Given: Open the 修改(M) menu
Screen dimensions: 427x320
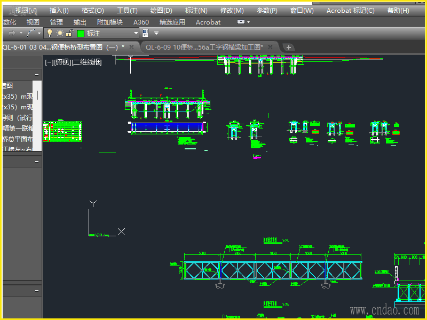Looking at the screenshot, I should click(232, 11).
